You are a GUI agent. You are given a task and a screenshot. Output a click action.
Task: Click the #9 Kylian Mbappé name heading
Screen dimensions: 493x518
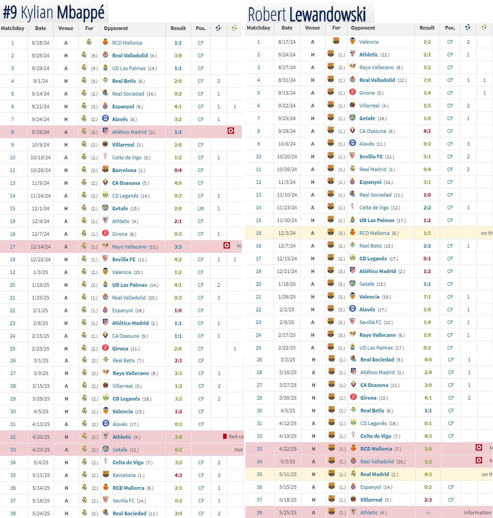click(54, 13)
